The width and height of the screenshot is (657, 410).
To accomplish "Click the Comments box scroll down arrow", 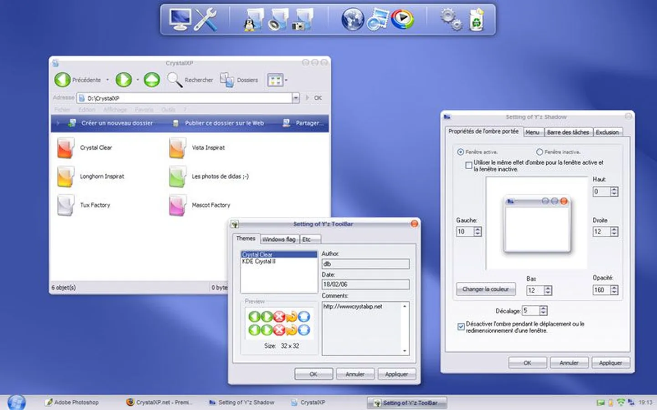I will [405, 351].
